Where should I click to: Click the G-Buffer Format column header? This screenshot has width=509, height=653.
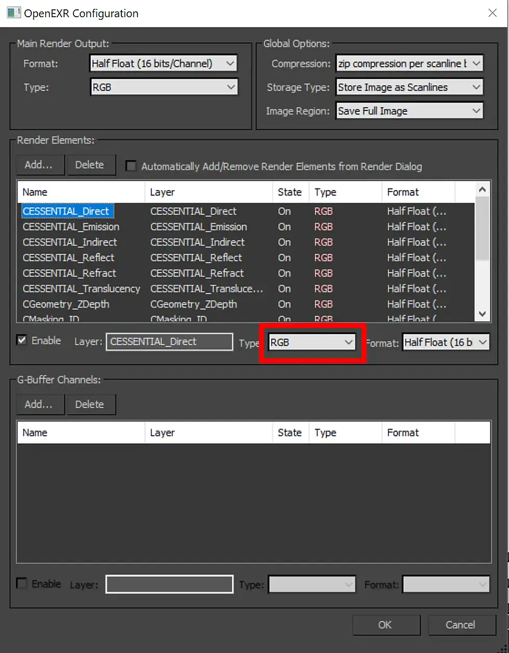point(418,433)
